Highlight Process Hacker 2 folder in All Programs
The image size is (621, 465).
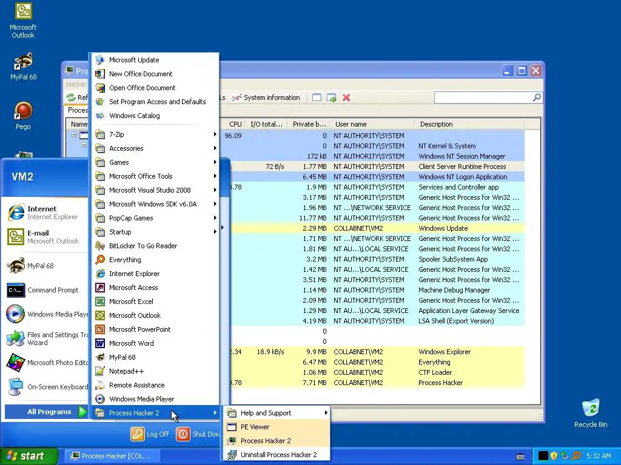click(x=156, y=413)
